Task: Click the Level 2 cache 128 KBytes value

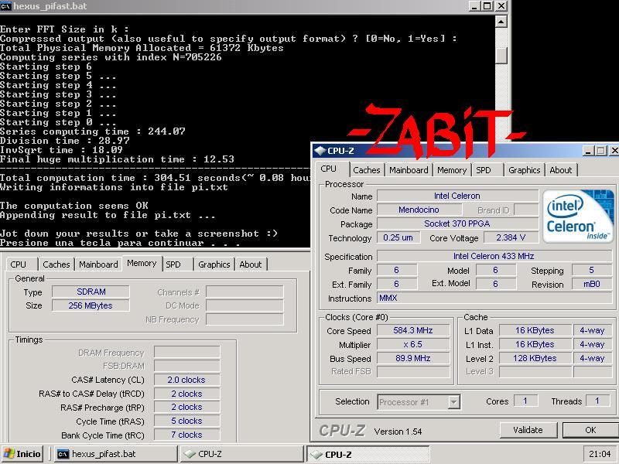Action: (535, 358)
